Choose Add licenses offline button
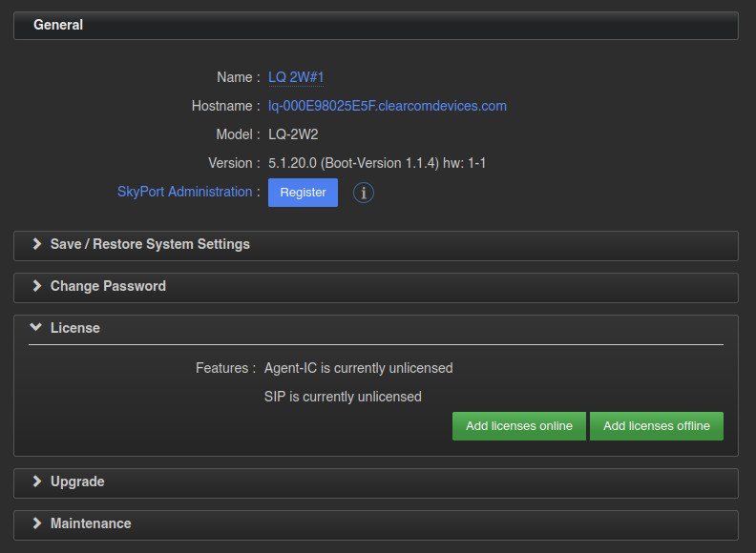Image resolution: width=756 pixels, height=553 pixels. click(x=656, y=426)
